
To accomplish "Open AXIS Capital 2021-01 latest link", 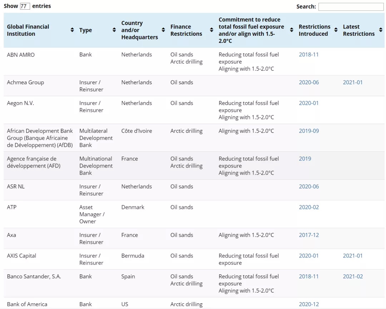I will pos(353,256).
